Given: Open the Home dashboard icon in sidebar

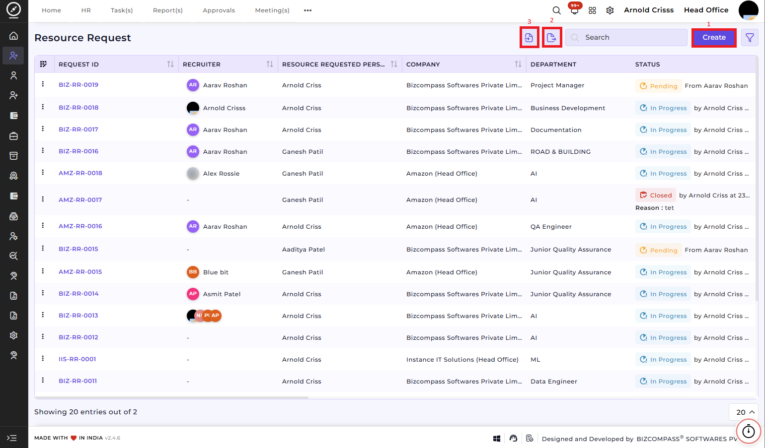Looking at the screenshot, I should (x=13, y=36).
